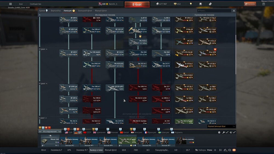The width and height of the screenshot is (274, 154).
Task: Open the main hamburger menu
Action: click(10, 4)
